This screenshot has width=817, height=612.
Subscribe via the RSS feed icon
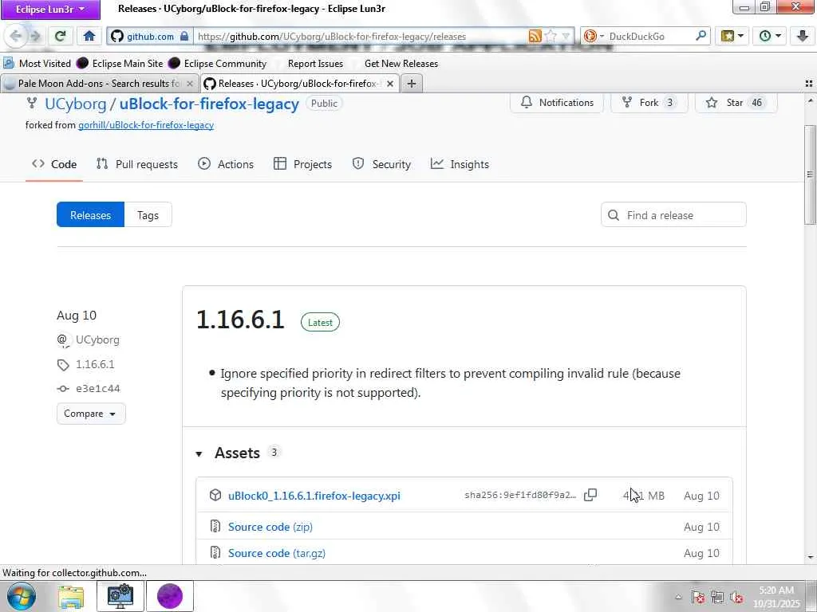click(x=535, y=37)
